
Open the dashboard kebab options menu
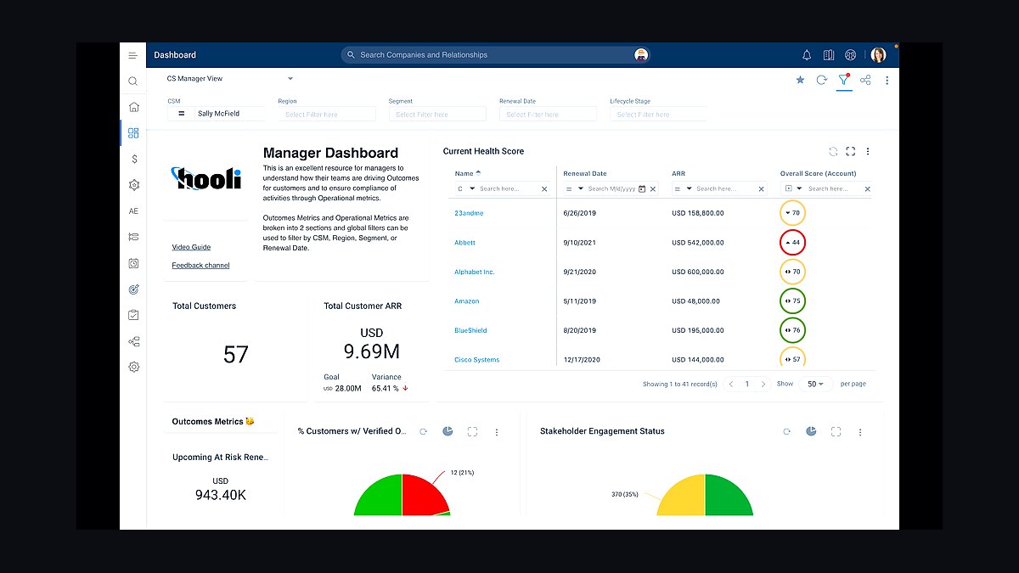(x=887, y=81)
